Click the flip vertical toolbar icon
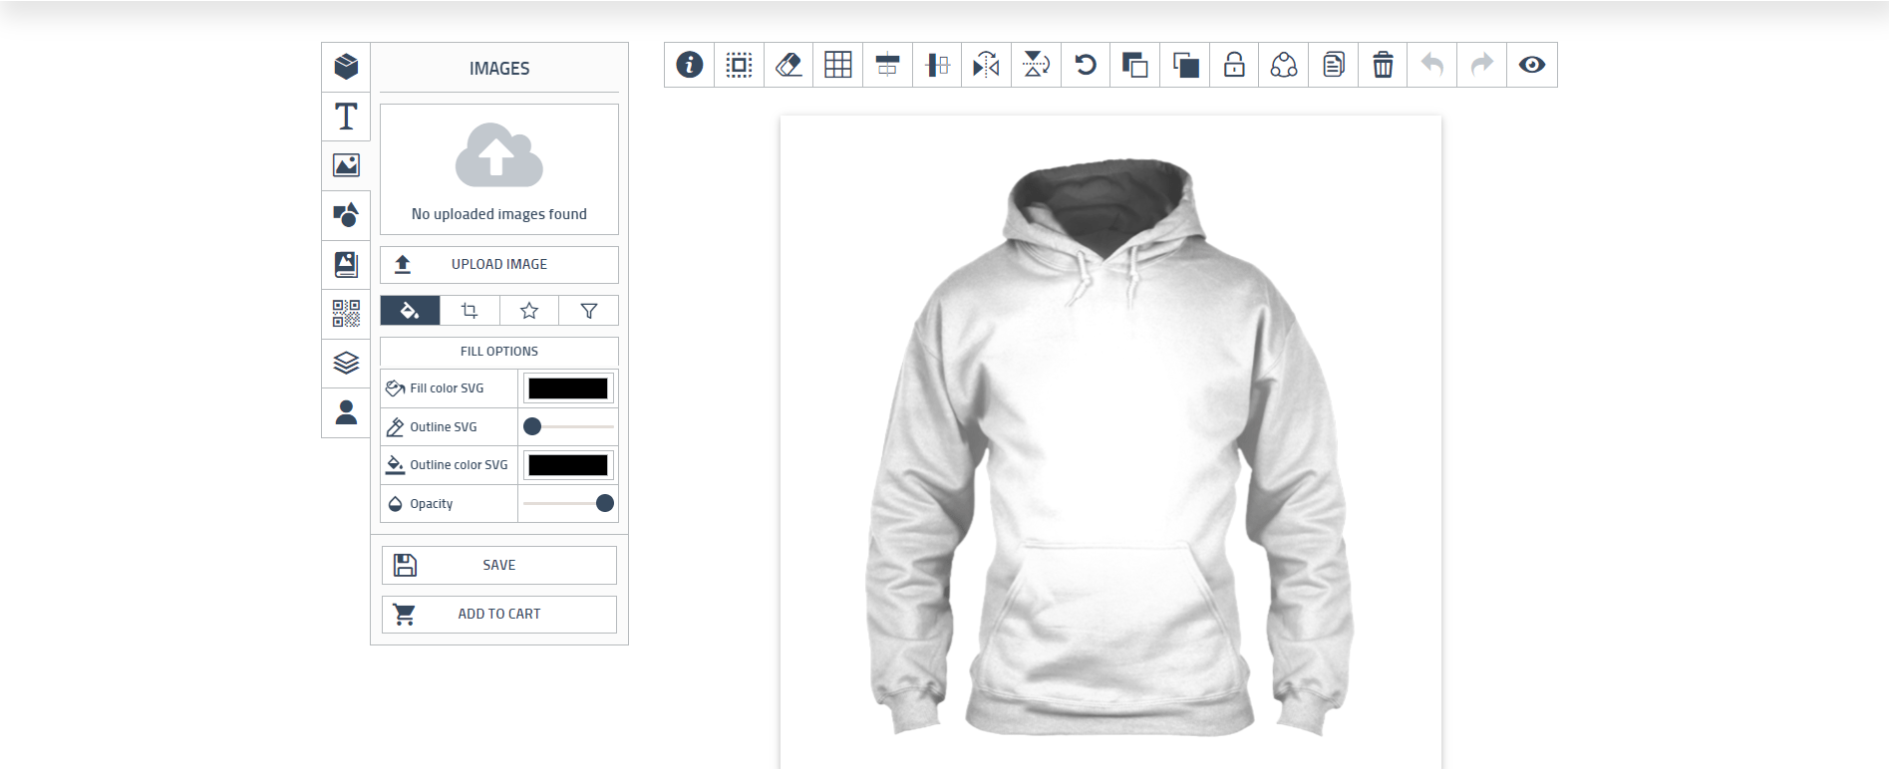 coord(1036,65)
